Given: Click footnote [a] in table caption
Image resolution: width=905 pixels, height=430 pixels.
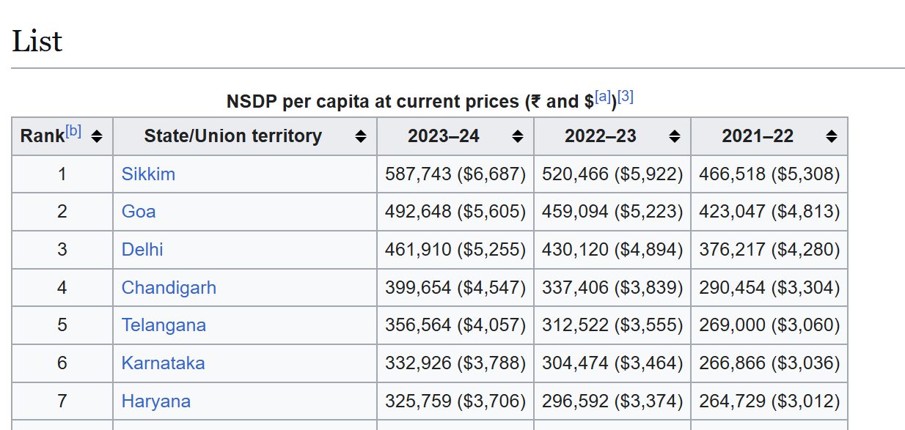Looking at the screenshot, I should [x=603, y=96].
